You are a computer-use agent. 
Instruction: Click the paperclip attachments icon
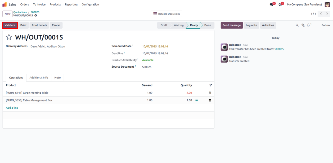coord(303,25)
